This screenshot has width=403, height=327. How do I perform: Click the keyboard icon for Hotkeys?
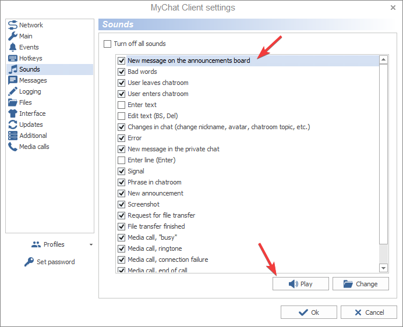(13, 58)
